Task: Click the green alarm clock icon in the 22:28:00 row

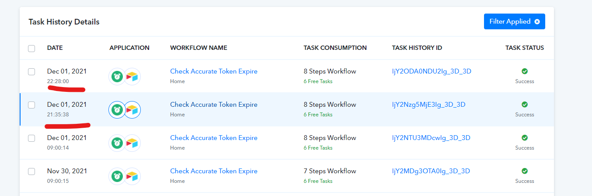Action: point(117,76)
